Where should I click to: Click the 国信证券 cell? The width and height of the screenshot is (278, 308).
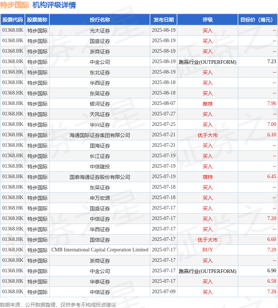[100, 239]
